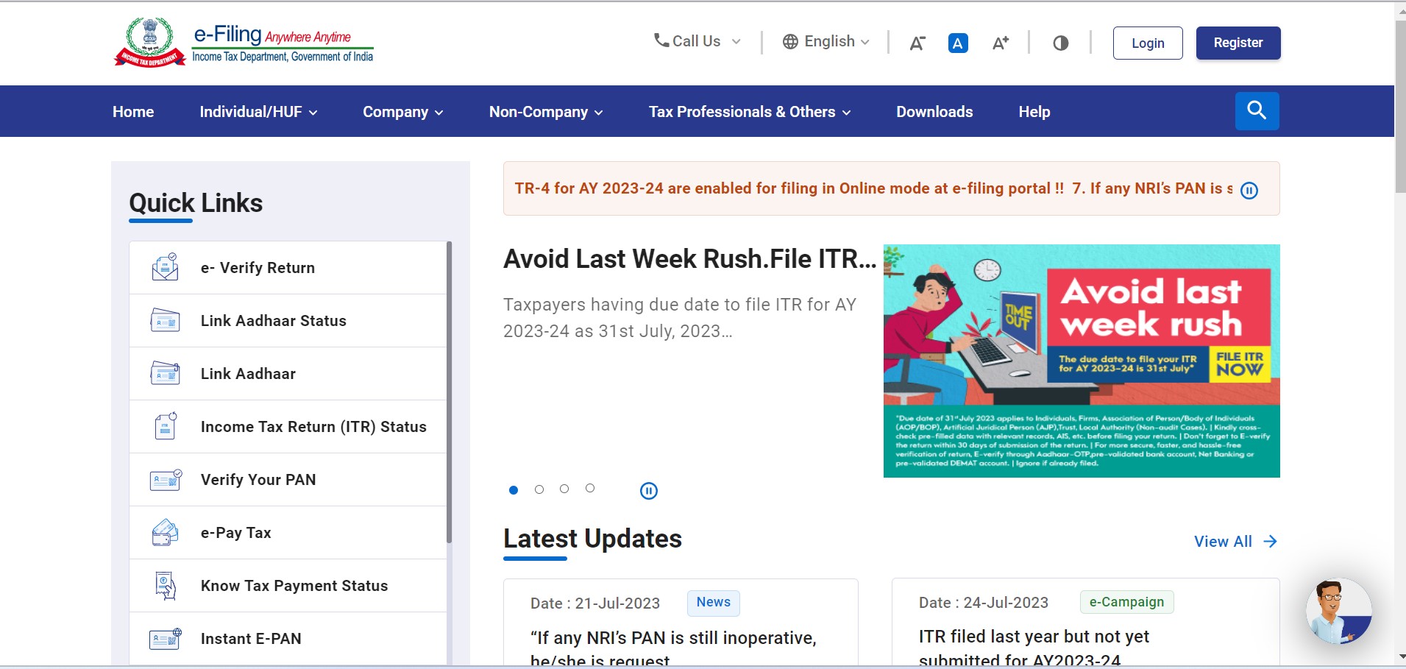Click the page vertical scrollbar thumb

(1400, 107)
